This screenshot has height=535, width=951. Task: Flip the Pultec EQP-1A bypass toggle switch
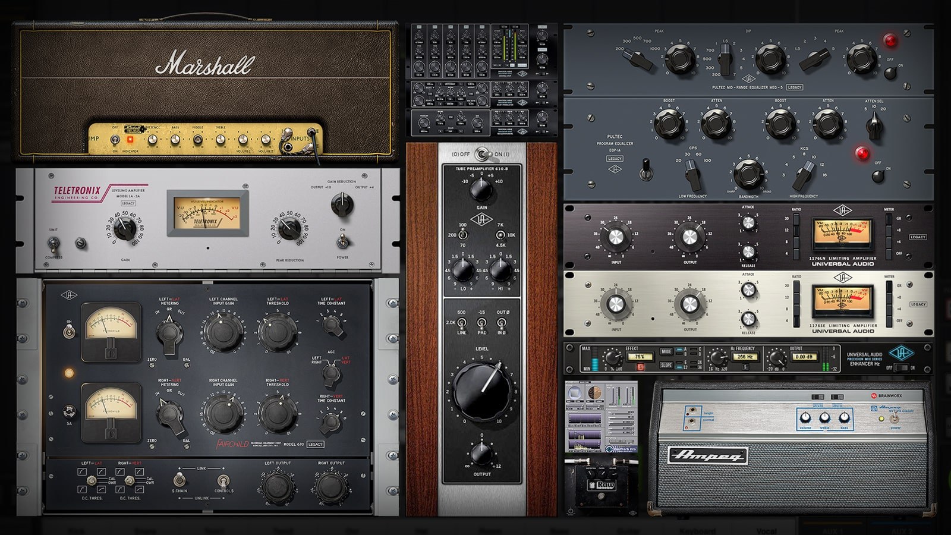[x=645, y=169]
